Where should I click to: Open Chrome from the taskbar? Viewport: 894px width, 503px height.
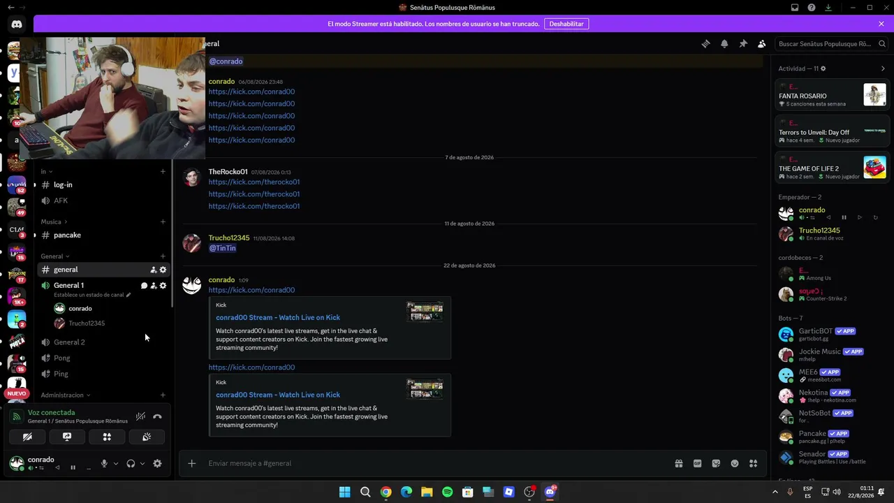[x=386, y=492]
